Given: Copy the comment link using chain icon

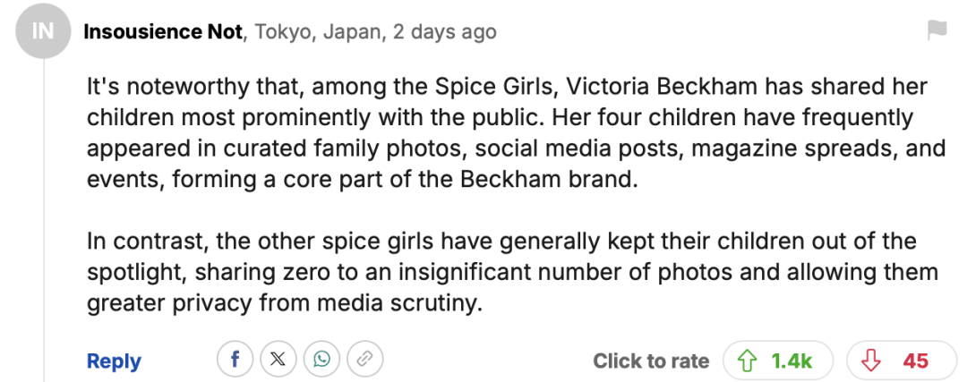Looking at the screenshot, I should pyautogui.click(x=364, y=360).
